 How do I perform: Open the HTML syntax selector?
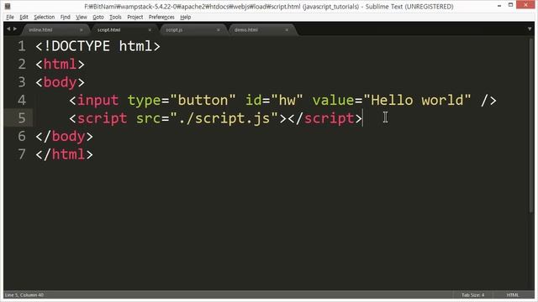(x=513, y=294)
